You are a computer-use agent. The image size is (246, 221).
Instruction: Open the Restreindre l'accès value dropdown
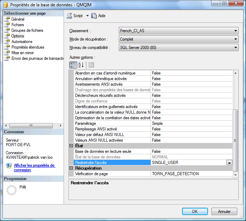229,163
